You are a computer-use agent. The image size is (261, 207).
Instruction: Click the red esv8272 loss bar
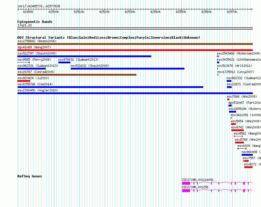248,167
